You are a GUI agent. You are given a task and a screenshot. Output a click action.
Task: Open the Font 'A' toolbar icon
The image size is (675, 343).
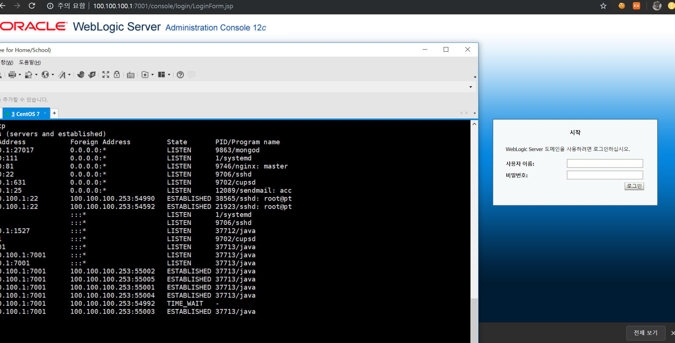pos(62,75)
